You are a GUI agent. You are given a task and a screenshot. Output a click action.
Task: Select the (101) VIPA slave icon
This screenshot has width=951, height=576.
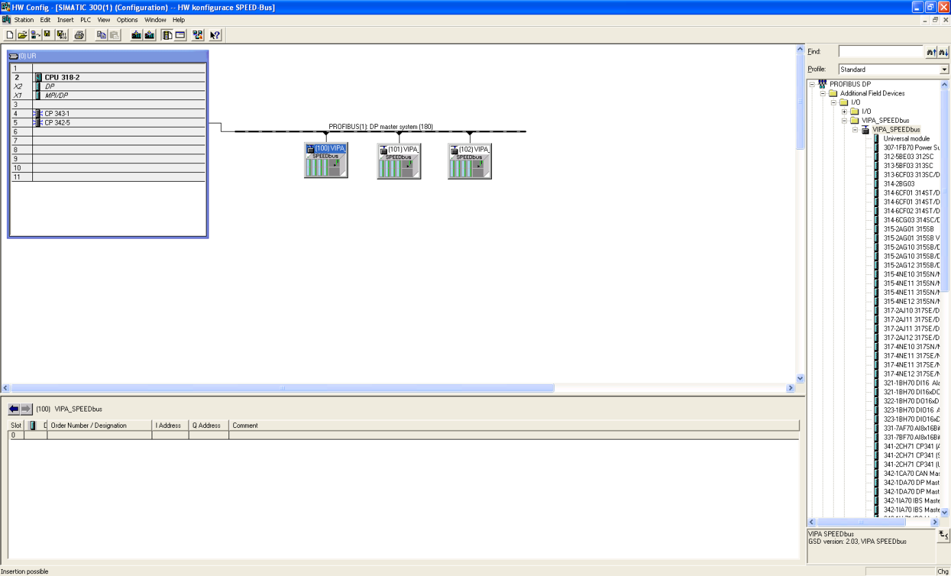[399, 161]
